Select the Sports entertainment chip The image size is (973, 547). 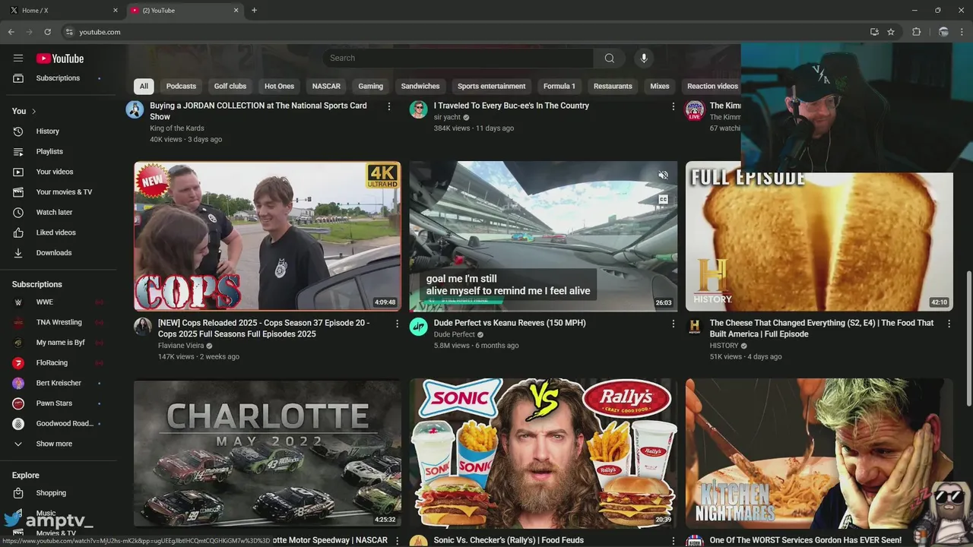click(491, 87)
